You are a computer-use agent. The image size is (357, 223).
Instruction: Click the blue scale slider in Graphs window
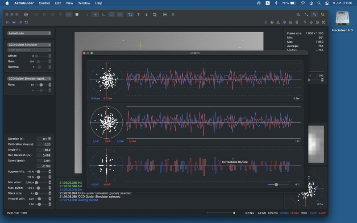tap(276, 185)
